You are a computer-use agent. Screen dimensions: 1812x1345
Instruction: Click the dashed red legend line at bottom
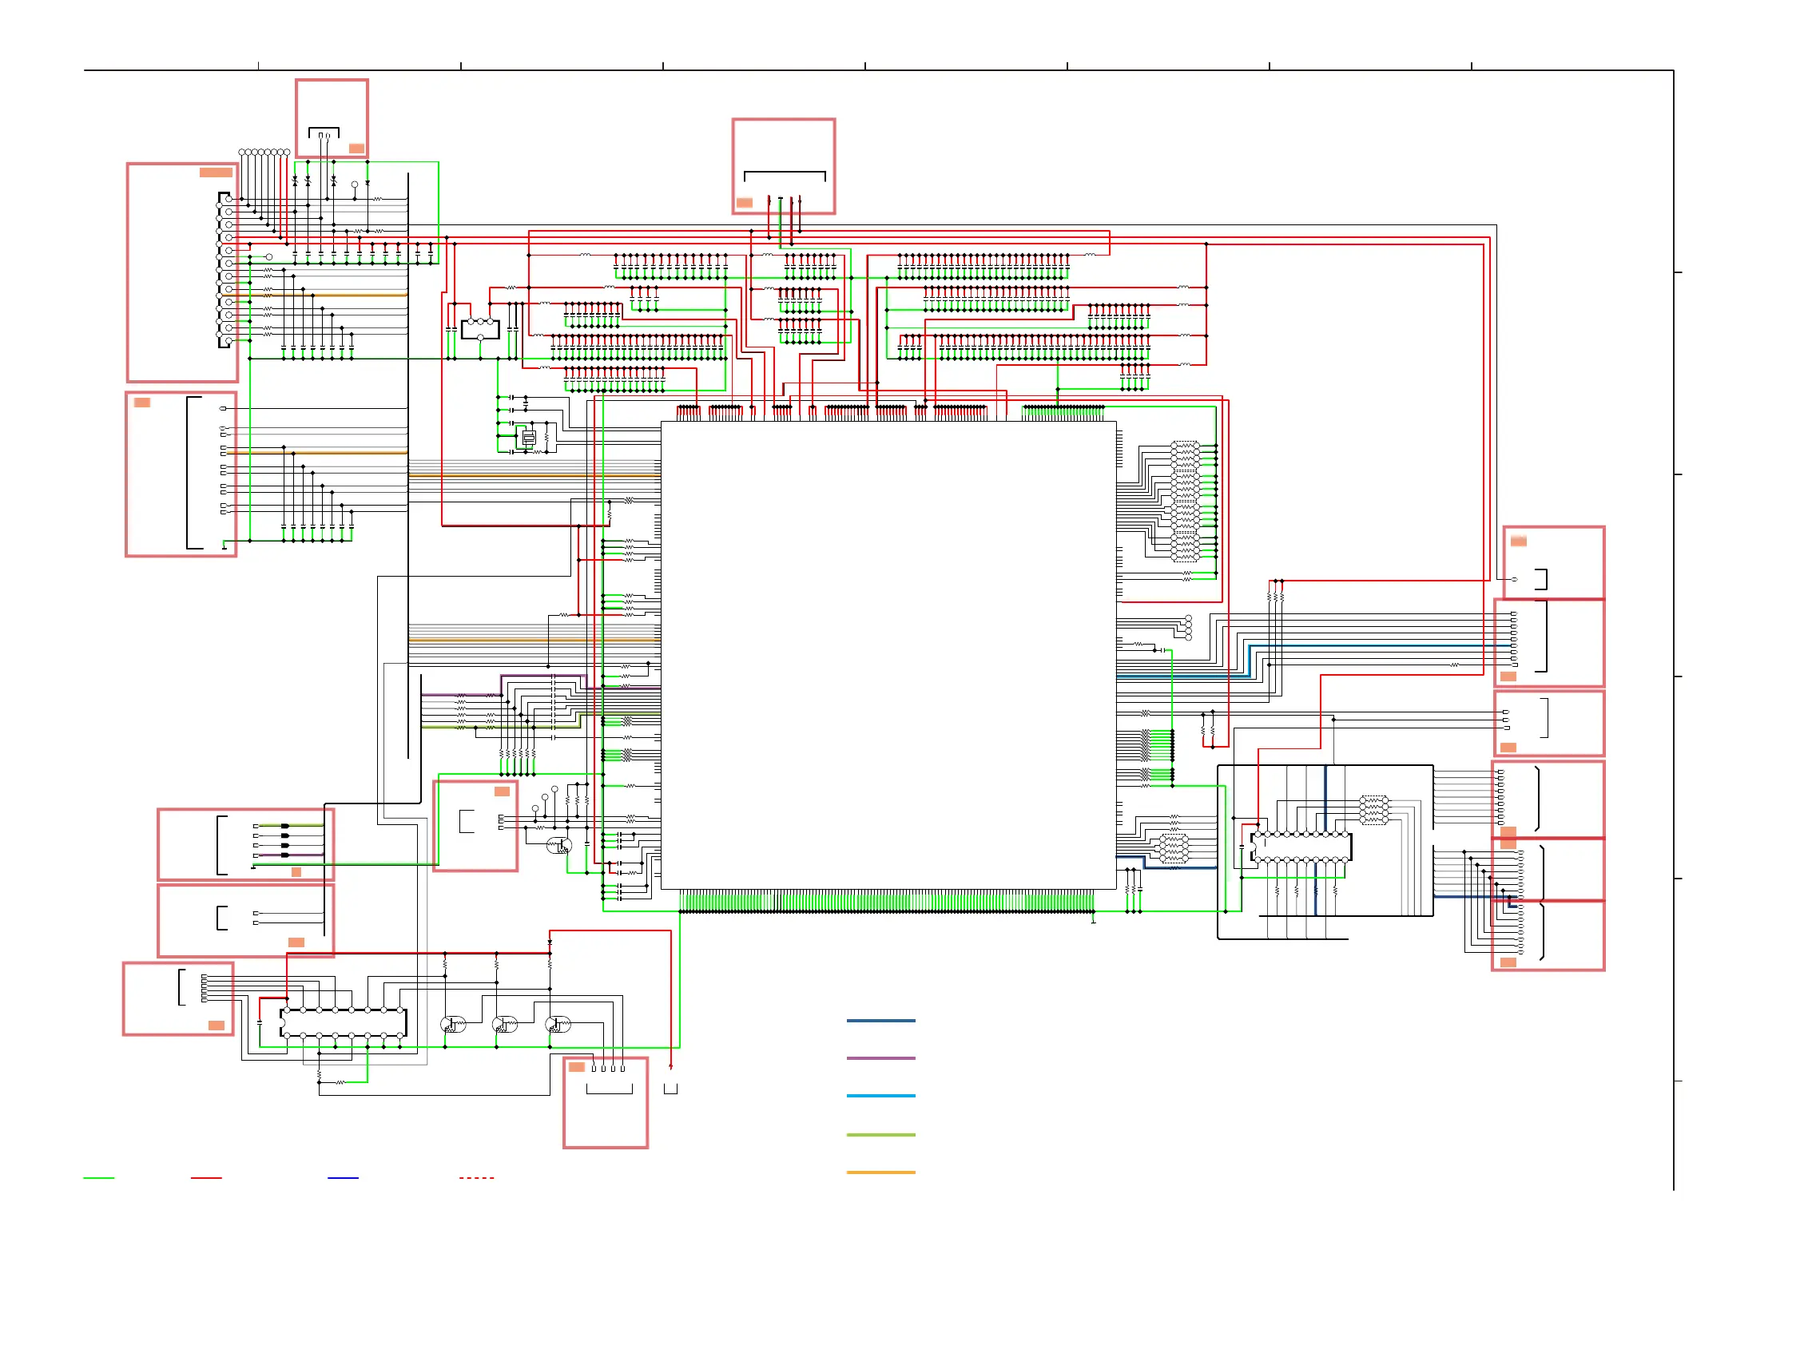tap(476, 1177)
